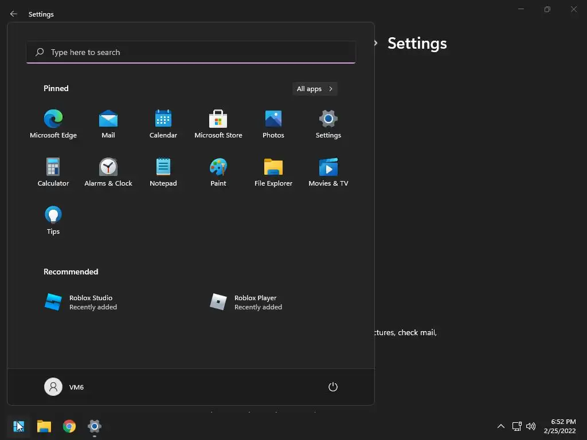Click the breadcrumb chevron before Settings
The height and width of the screenshot is (440, 587).
pyautogui.click(x=375, y=44)
